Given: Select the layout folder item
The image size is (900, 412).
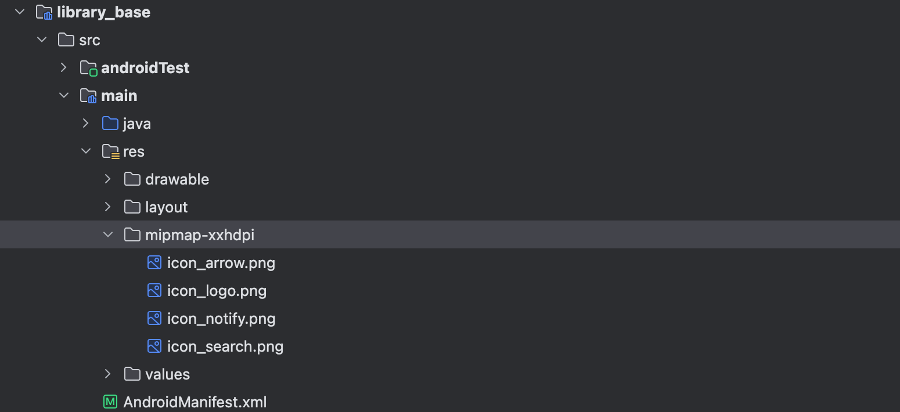Looking at the screenshot, I should tap(166, 207).
